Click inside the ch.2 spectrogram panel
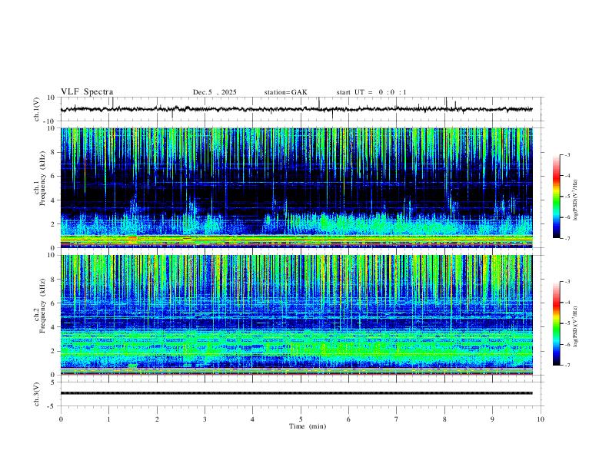The image size is (609, 470). click(x=296, y=315)
